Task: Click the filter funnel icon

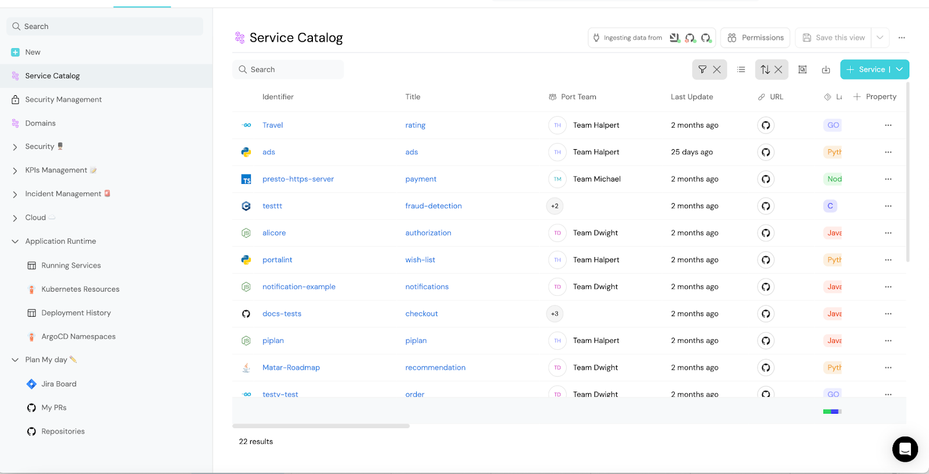Action: [x=702, y=70]
